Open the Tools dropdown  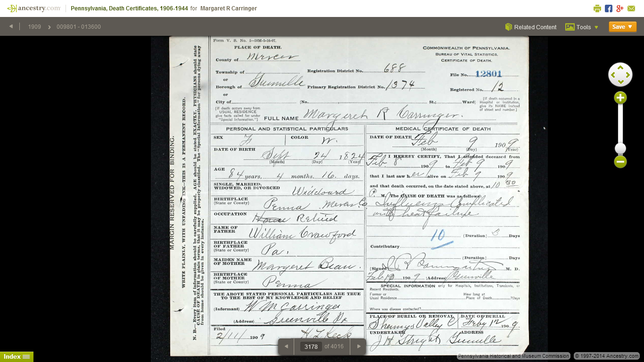[x=582, y=27]
